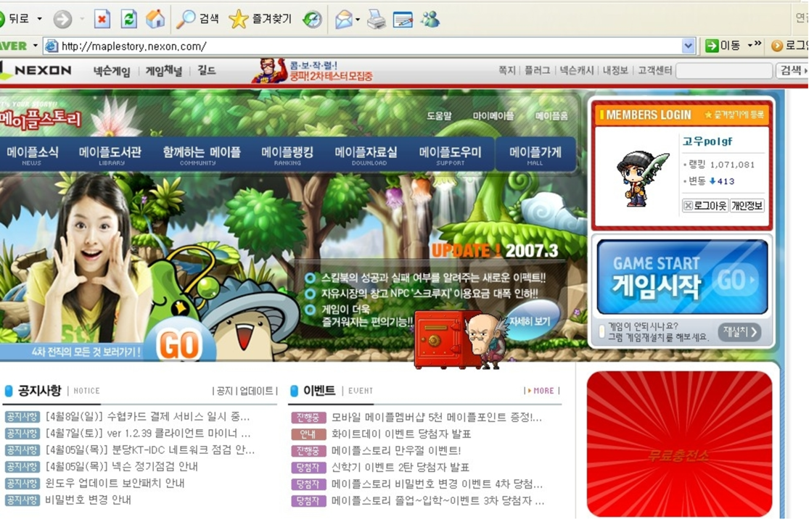Click the Nexon logo
Image resolution: width=809 pixels, height=522 pixels.
coord(36,70)
